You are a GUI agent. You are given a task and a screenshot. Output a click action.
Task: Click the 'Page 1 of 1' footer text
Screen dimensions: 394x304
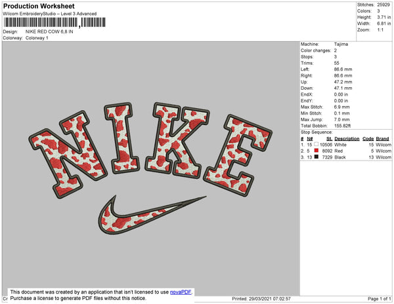380,299
